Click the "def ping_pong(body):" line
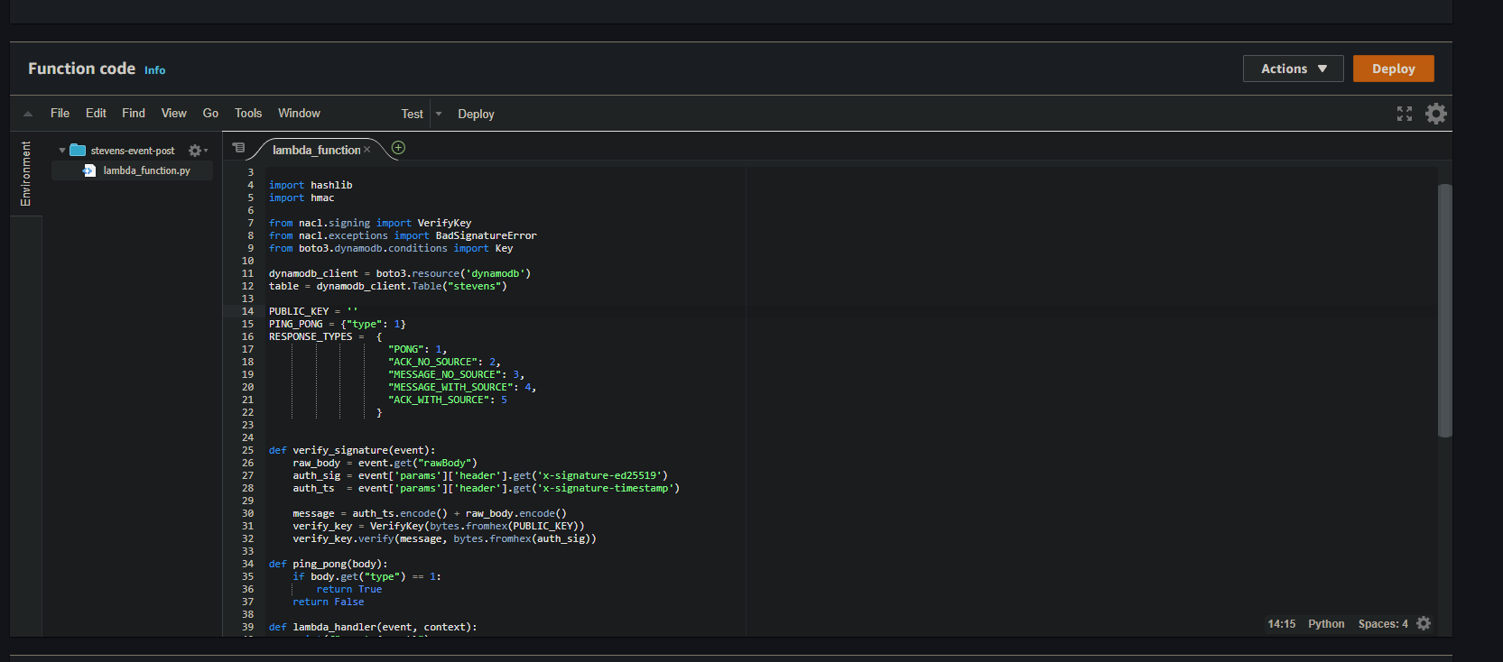This screenshot has height=662, width=1503. 328,564
